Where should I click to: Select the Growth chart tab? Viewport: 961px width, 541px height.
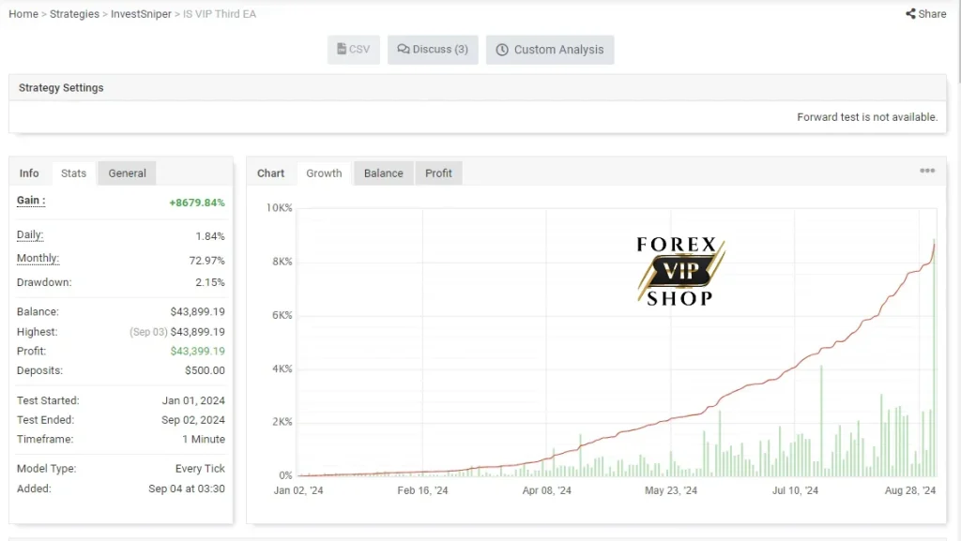tap(324, 173)
